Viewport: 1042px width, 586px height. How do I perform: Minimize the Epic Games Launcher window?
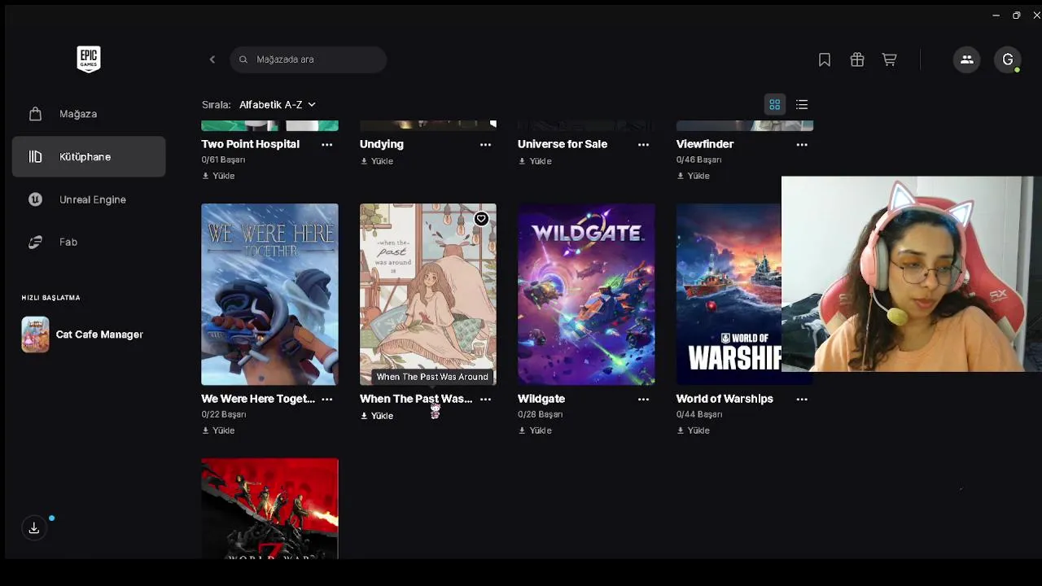pyautogui.click(x=996, y=15)
